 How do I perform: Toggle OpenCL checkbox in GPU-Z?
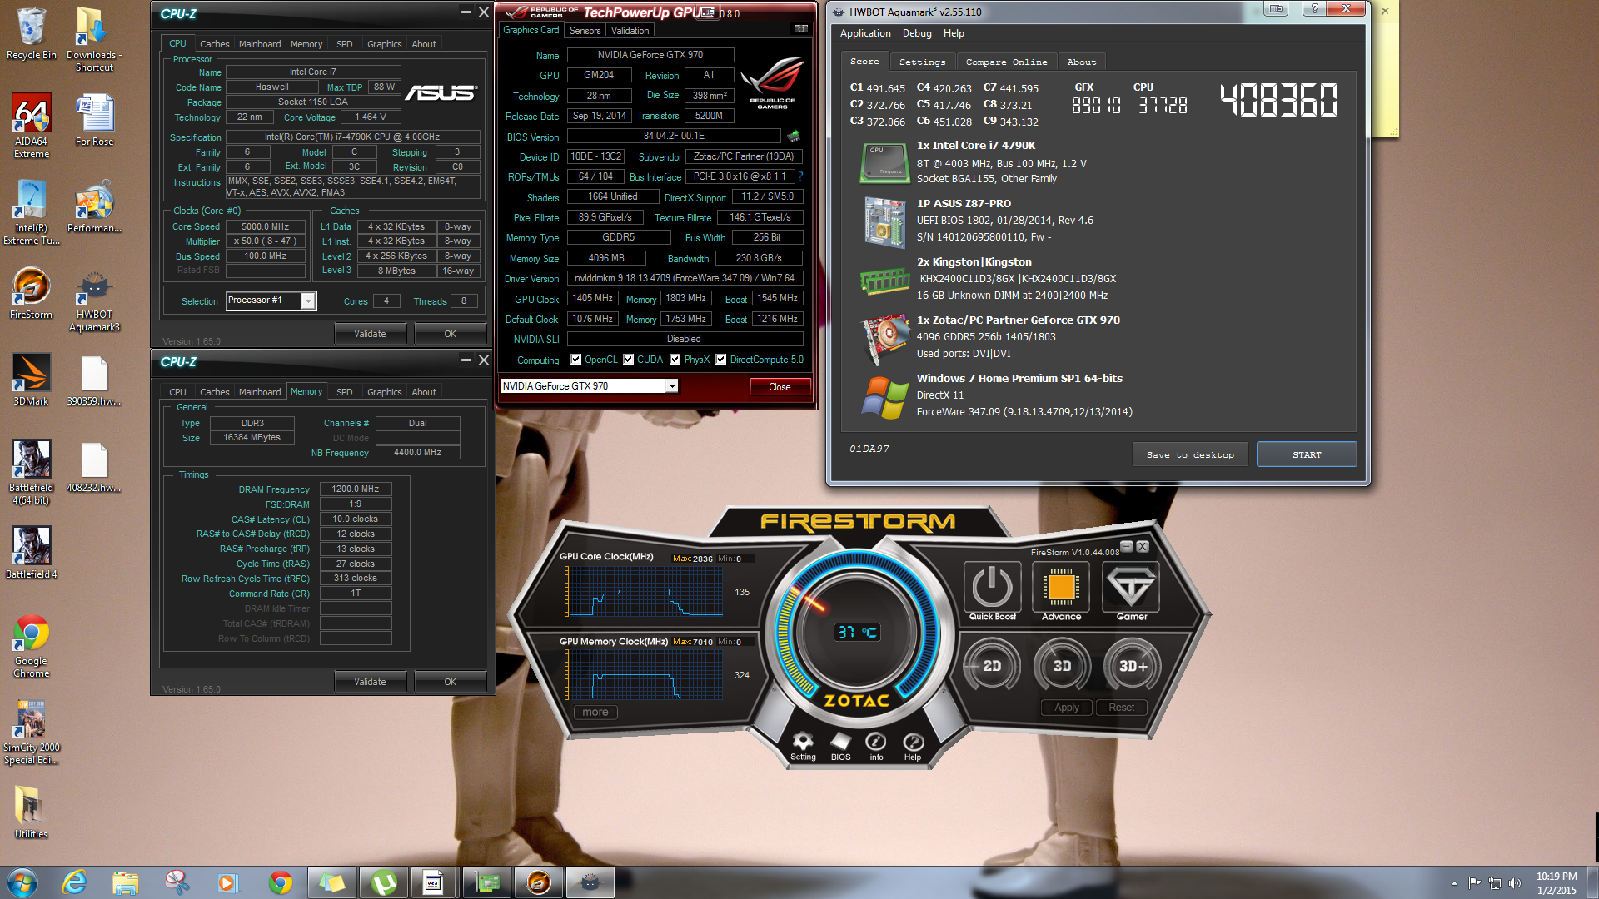575,360
